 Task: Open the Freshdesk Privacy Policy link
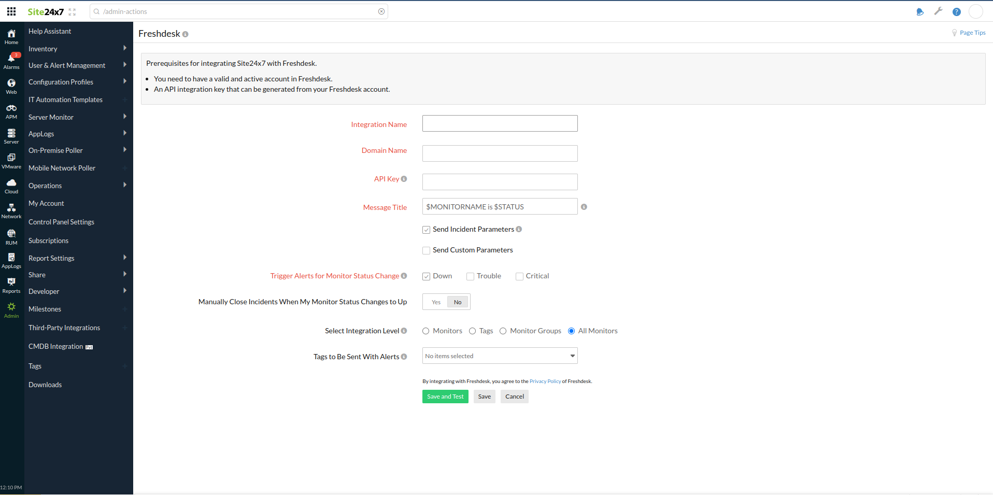[x=545, y=381]
